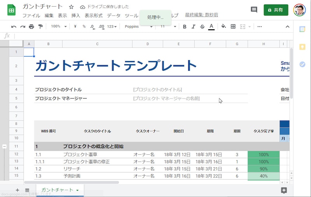Click the undo arrow in toolbar
This screenshot has height=197, width=311.
14,26
